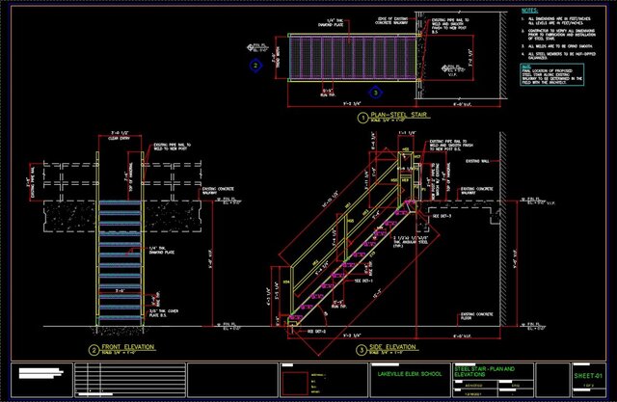
Task: Pick the blue diamond view marker numbered 2
Action: point(255,66)
